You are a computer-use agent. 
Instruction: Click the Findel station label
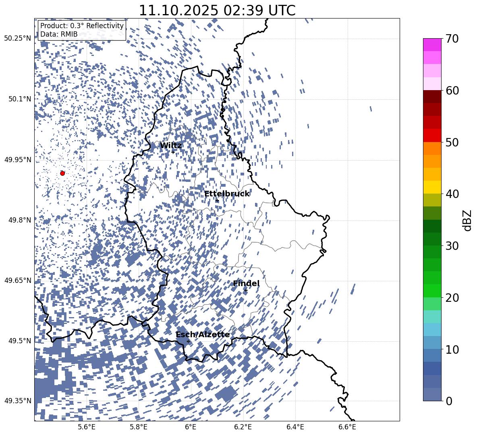246,283
